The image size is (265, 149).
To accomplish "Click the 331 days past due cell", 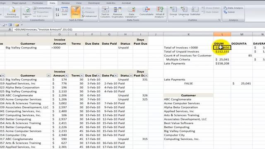I will [x=140, y=79].
